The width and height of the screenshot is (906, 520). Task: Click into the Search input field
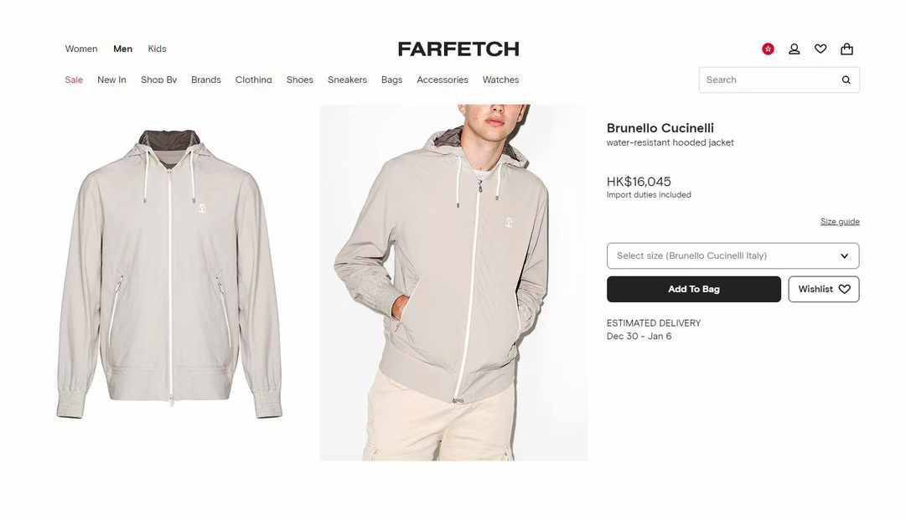click(x=769, y=80)
